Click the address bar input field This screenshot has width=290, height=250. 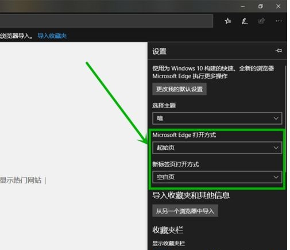106,21
